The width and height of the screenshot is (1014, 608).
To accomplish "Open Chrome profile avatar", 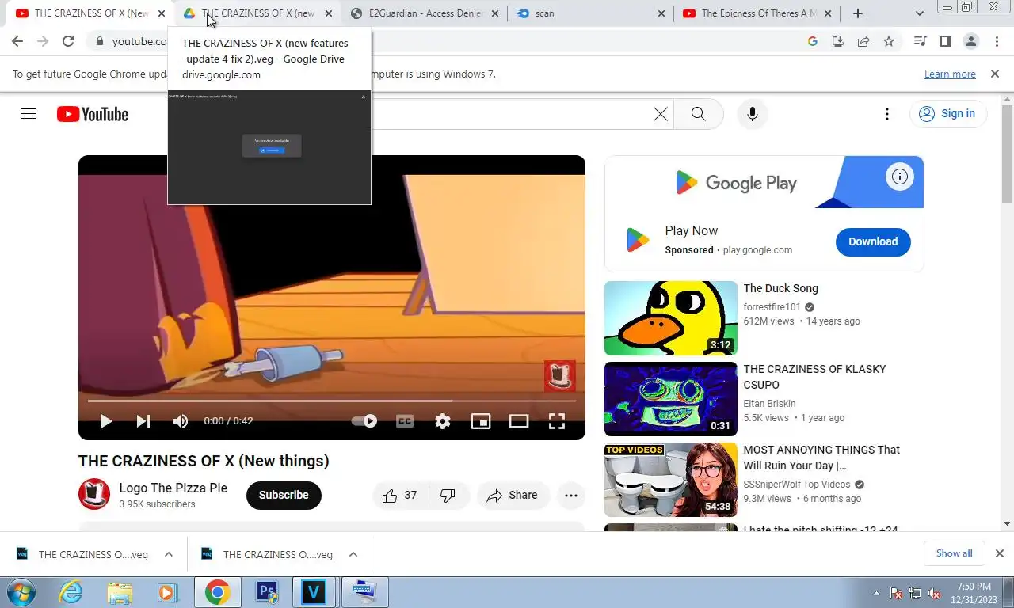I will [x=970, y=41].
